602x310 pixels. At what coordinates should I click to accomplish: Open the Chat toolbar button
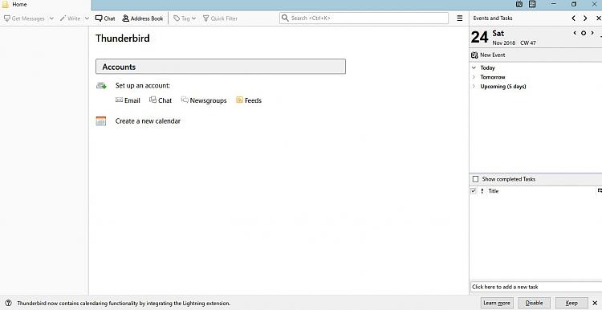coord(105,18)
